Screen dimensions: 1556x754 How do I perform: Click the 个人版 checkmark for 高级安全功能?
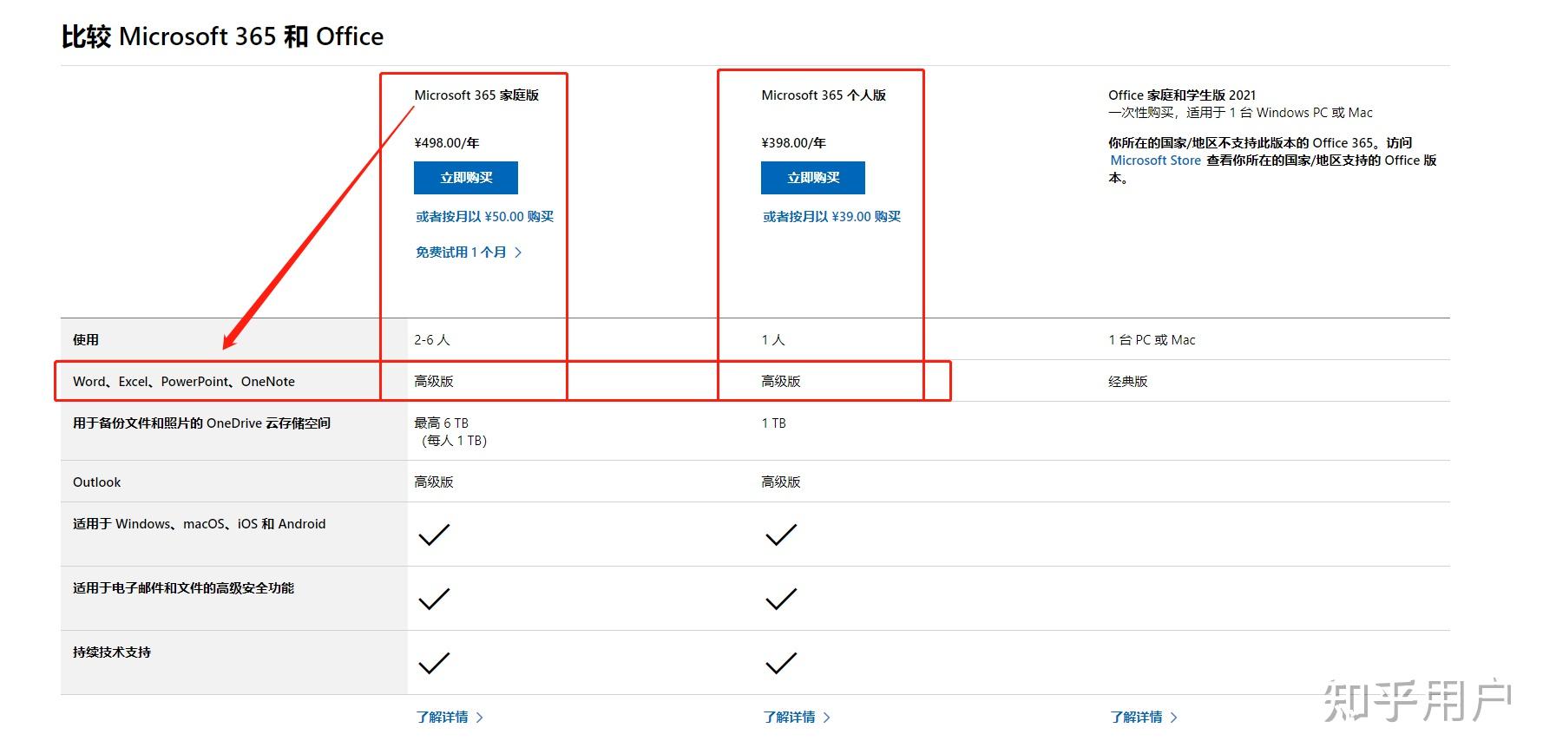pos(781,599)
